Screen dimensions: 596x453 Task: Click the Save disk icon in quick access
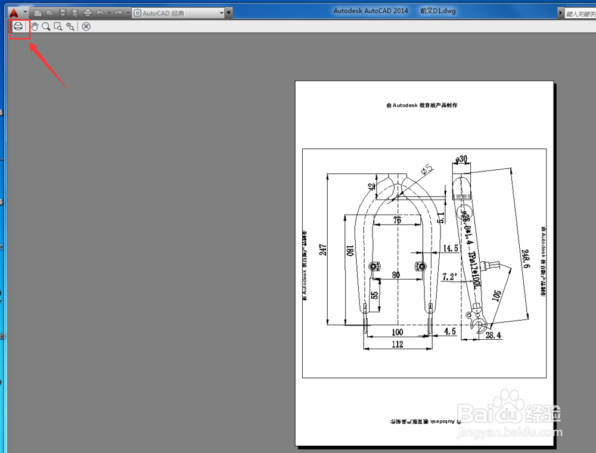[x=63, y=13]
